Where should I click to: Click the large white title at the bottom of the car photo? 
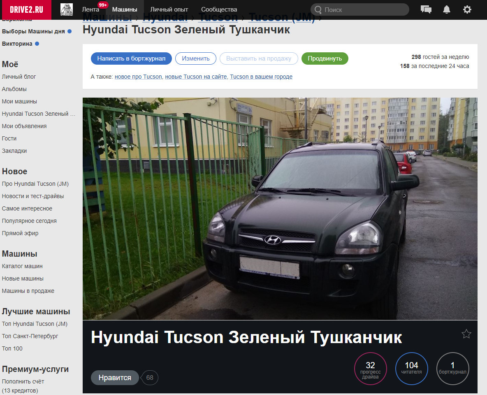pyautogui.click(x=246, y=337)
